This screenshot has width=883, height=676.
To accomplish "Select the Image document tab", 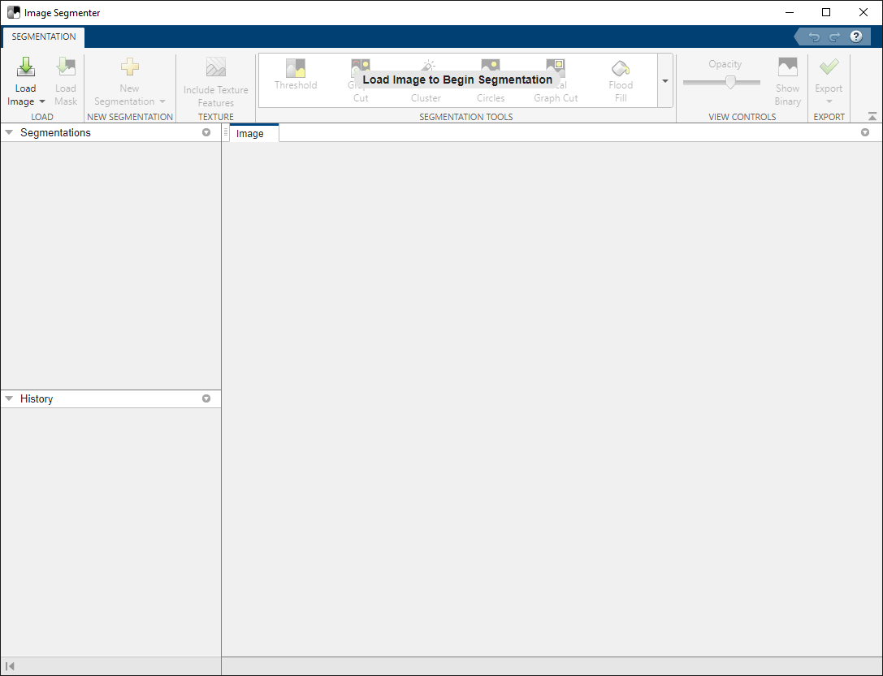I will pos(250,134).
